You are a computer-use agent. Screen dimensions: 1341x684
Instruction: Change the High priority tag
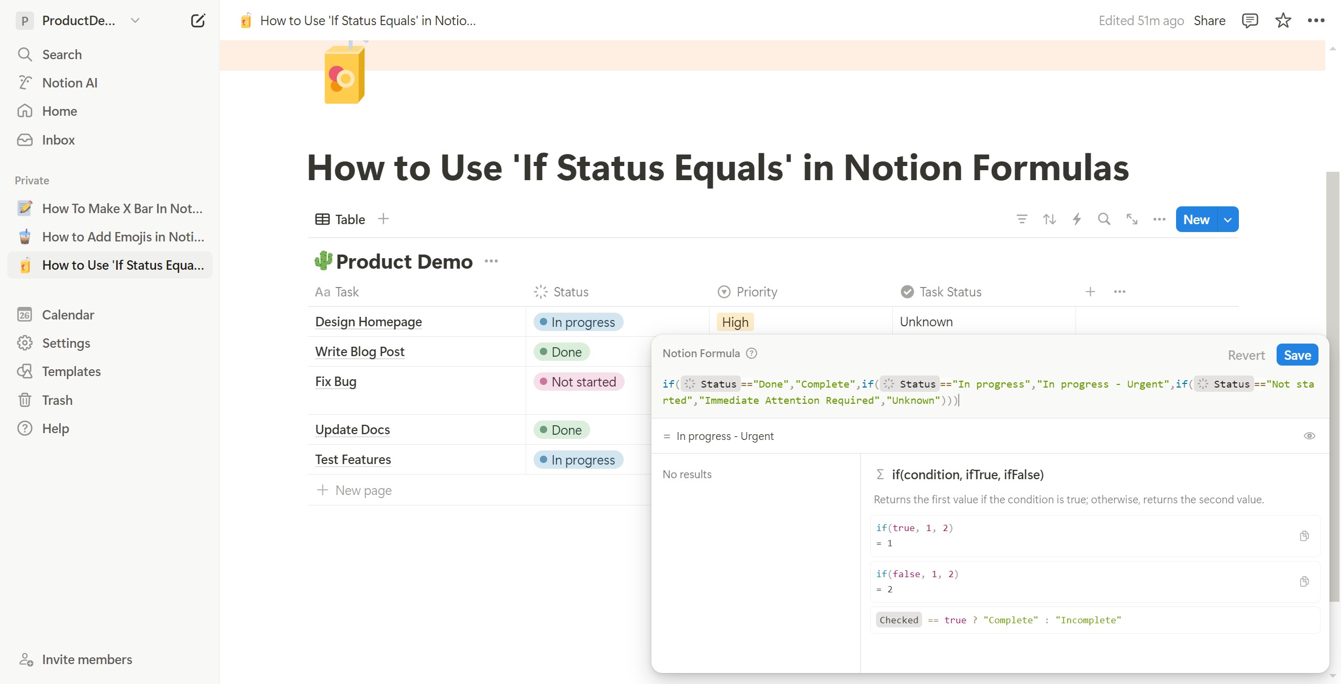pyautogui.click(x=735, y=322)
